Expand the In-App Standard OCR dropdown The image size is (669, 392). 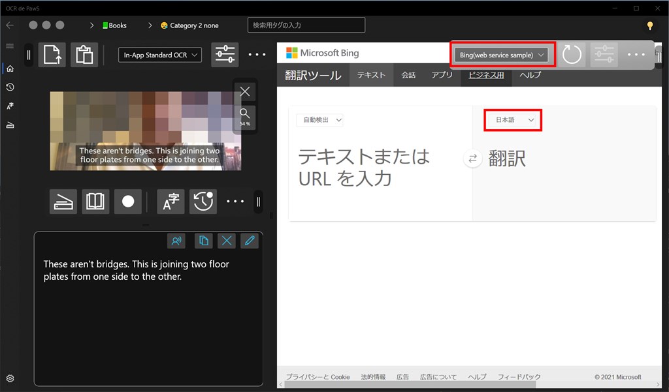tap(160, 55)
